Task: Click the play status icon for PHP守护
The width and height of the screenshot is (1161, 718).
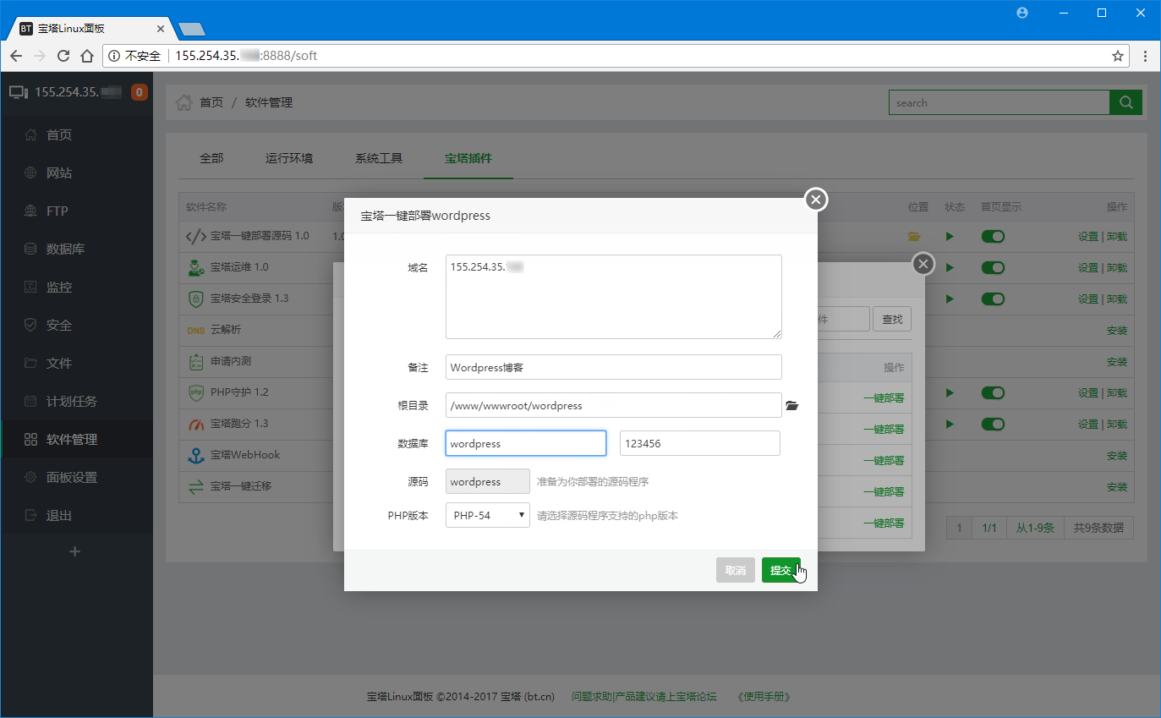Action: (x=950, y=393)
